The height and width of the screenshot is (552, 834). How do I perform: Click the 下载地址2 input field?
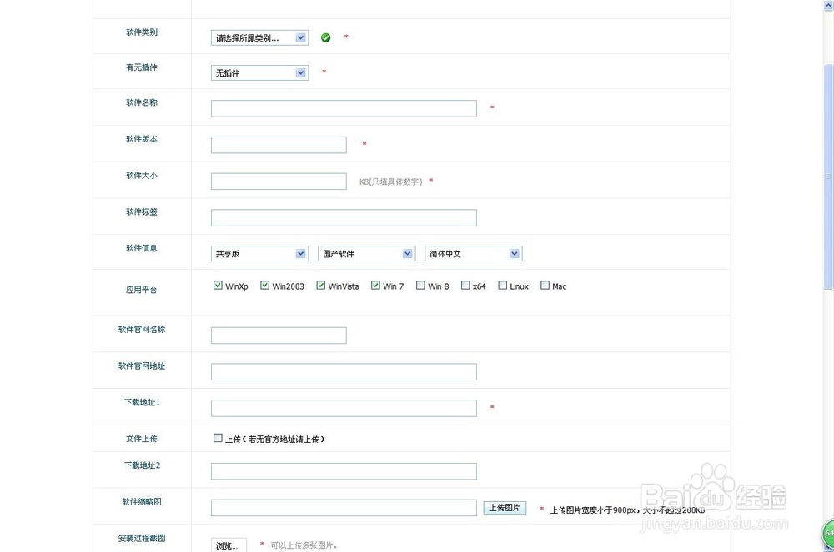344,471
